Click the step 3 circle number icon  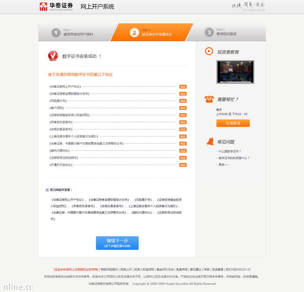pos(209,32)
